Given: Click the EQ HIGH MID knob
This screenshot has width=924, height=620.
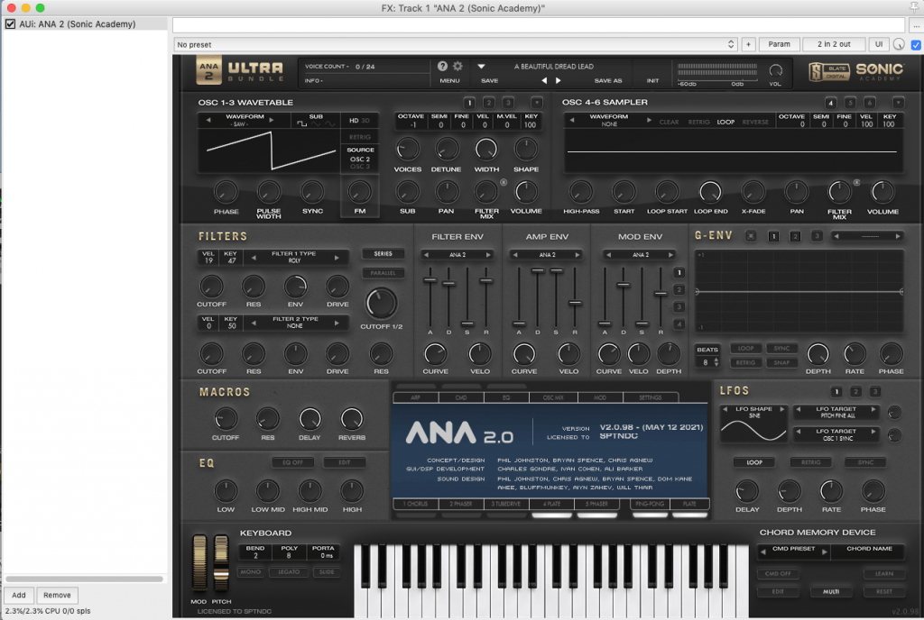Looking at the screenshot, I should [x=310, y=490].
